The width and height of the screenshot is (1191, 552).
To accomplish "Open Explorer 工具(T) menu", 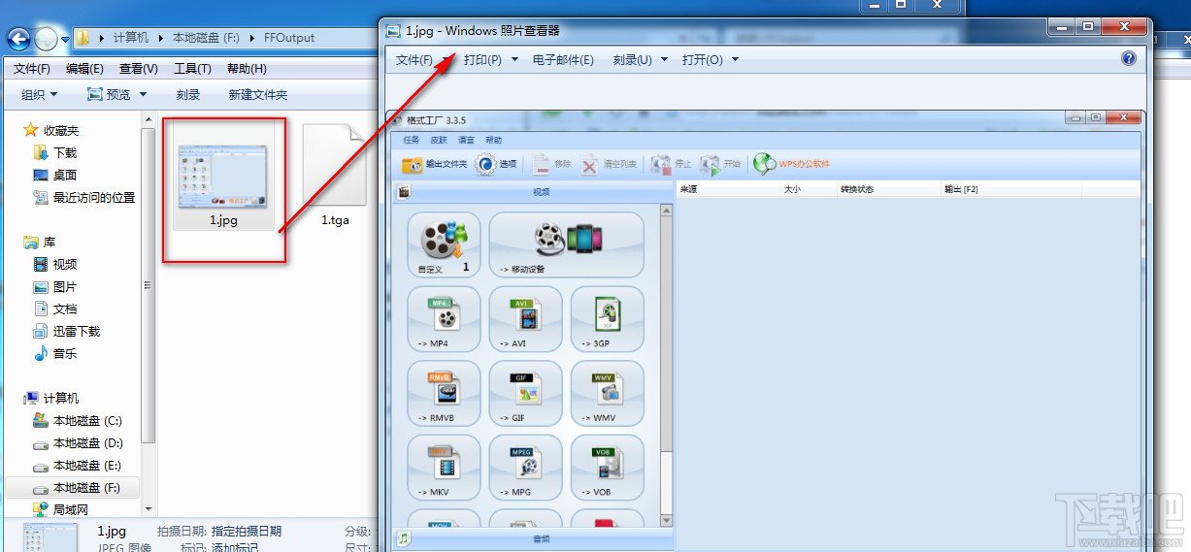I will (x=192, y=69).
